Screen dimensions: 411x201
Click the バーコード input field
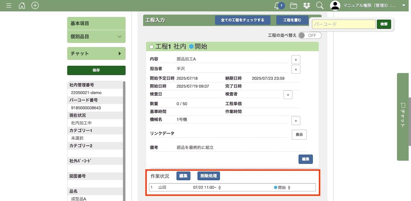pos(344,24)
